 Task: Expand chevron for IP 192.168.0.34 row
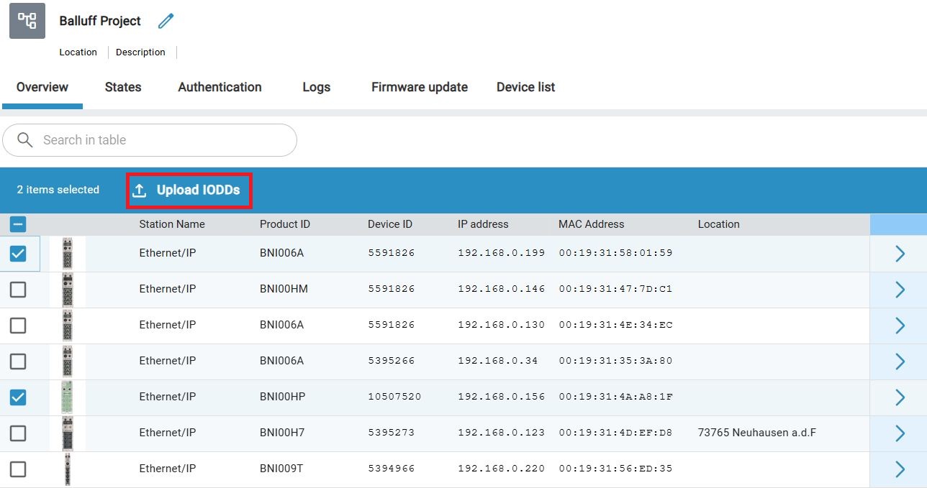pyautogui.click(x=900, y=362)
